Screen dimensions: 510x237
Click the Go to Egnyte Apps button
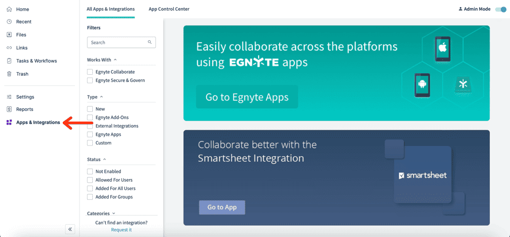pyautogui.click(x=247, y=97)
